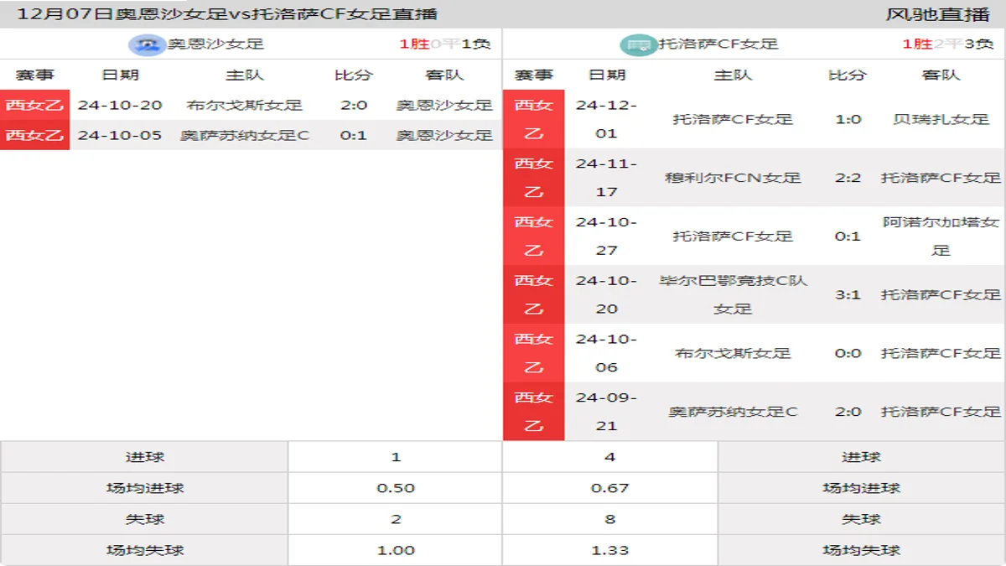Click away team 阿诺尔加塔女足
The height and width of the screenshot is (566, 1006).
point(941,236)
